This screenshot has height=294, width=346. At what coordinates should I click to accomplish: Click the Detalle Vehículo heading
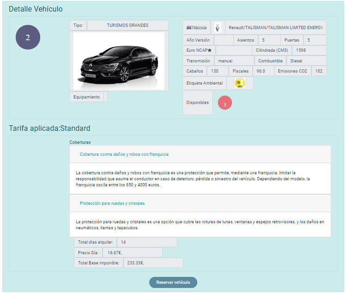(x=36, y=9)
